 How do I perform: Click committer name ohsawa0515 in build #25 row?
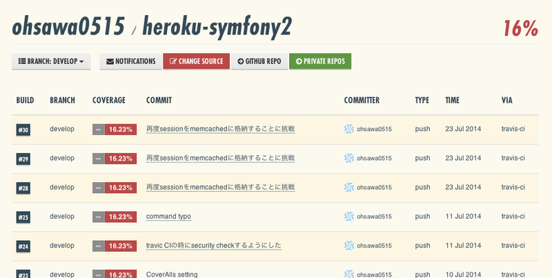point(374,217)
